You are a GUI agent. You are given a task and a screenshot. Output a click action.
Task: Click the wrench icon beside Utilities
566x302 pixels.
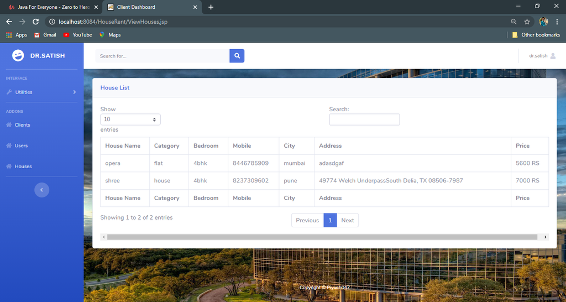(x=9, y=92)
